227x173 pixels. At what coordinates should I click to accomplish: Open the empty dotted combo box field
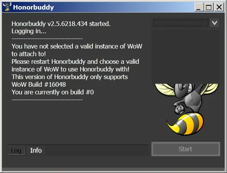click(x=181, y=23)
